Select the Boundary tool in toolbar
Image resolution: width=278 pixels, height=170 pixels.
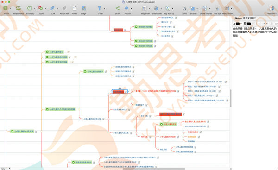(29, 8)
